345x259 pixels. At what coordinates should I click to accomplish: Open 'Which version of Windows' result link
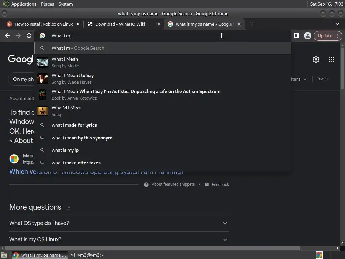pos(96,172)
